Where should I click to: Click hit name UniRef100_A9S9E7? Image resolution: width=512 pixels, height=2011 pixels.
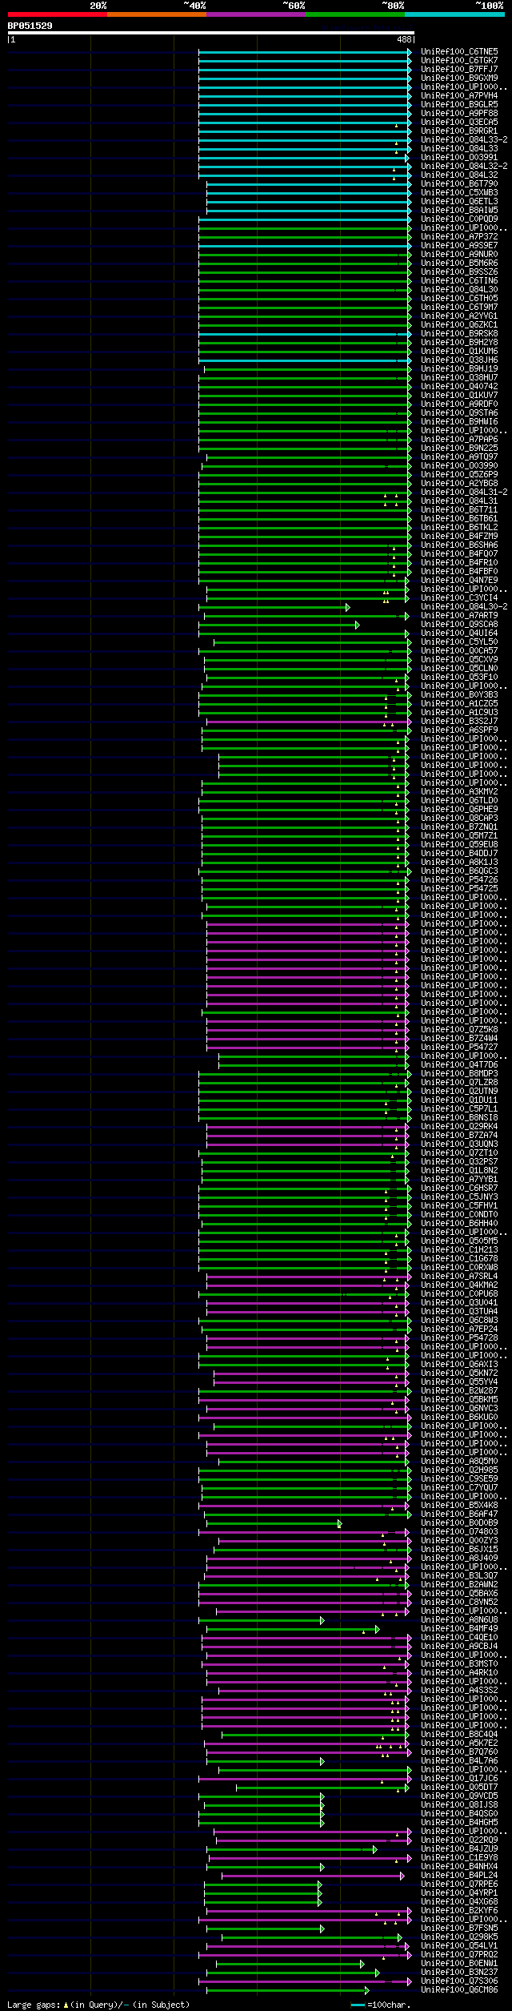(x=459, y=246)
